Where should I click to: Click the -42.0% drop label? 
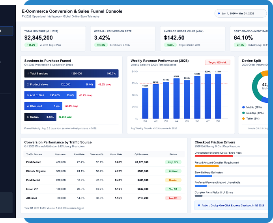(x=105, y=85)
